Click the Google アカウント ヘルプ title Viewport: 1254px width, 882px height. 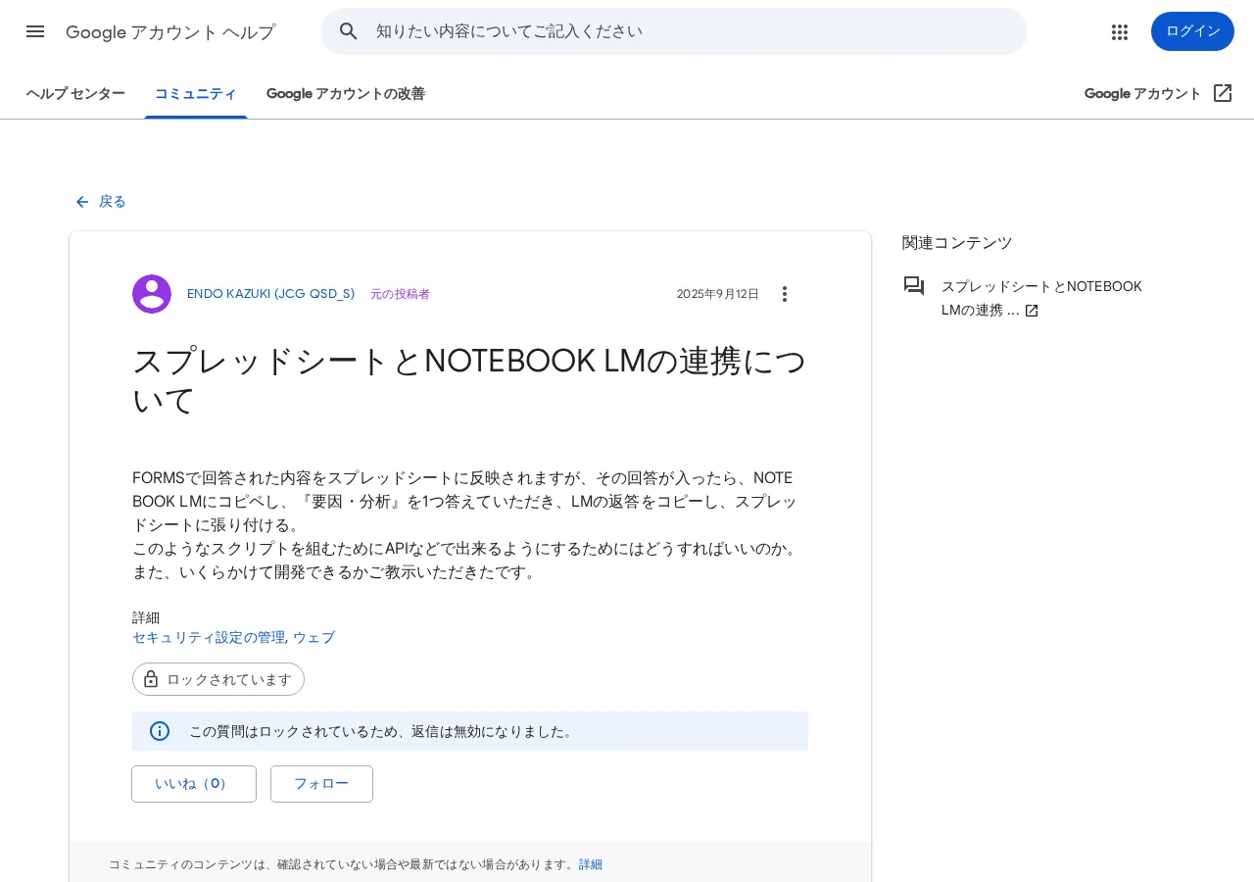pos(170,32)
